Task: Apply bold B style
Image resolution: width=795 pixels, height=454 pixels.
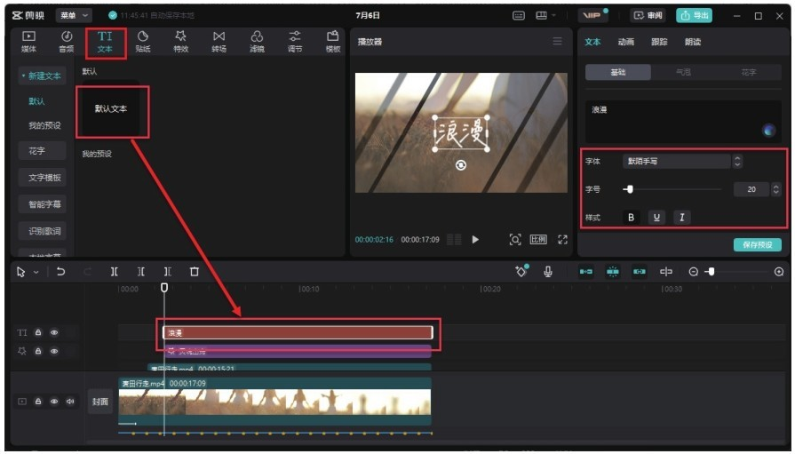Action: tap(632, 218)
